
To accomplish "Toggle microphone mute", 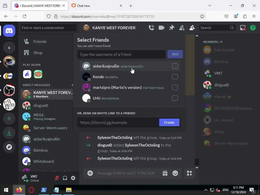I will pos(57,178).
